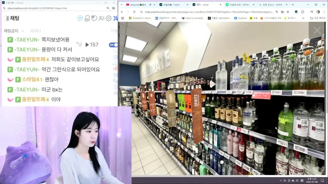Expand hidden bookmarks with double chevron
This screenshot has width=328, height=184.
click(x=303, y=18)
